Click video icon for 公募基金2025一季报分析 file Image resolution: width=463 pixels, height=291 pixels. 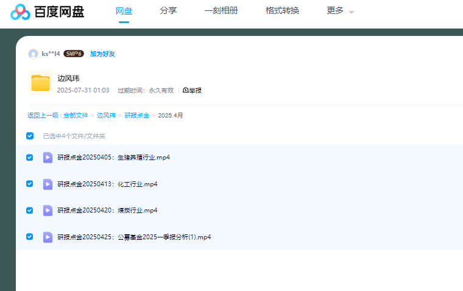tap(48, 237)
